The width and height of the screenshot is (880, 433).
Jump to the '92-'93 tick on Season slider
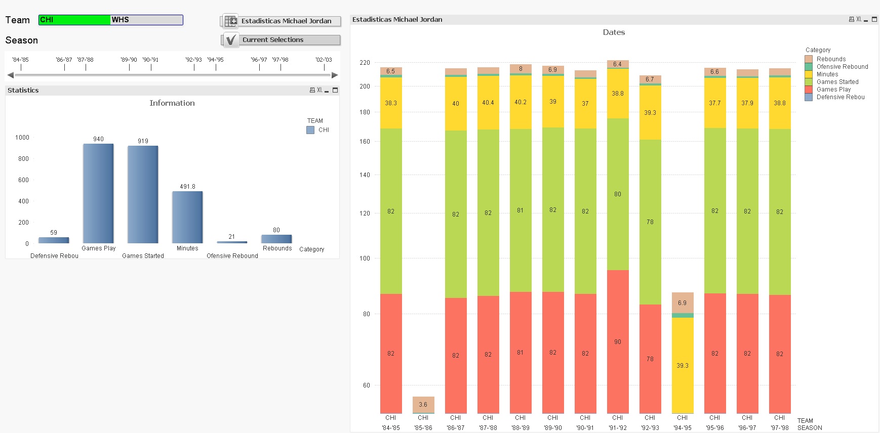(194, 60)
